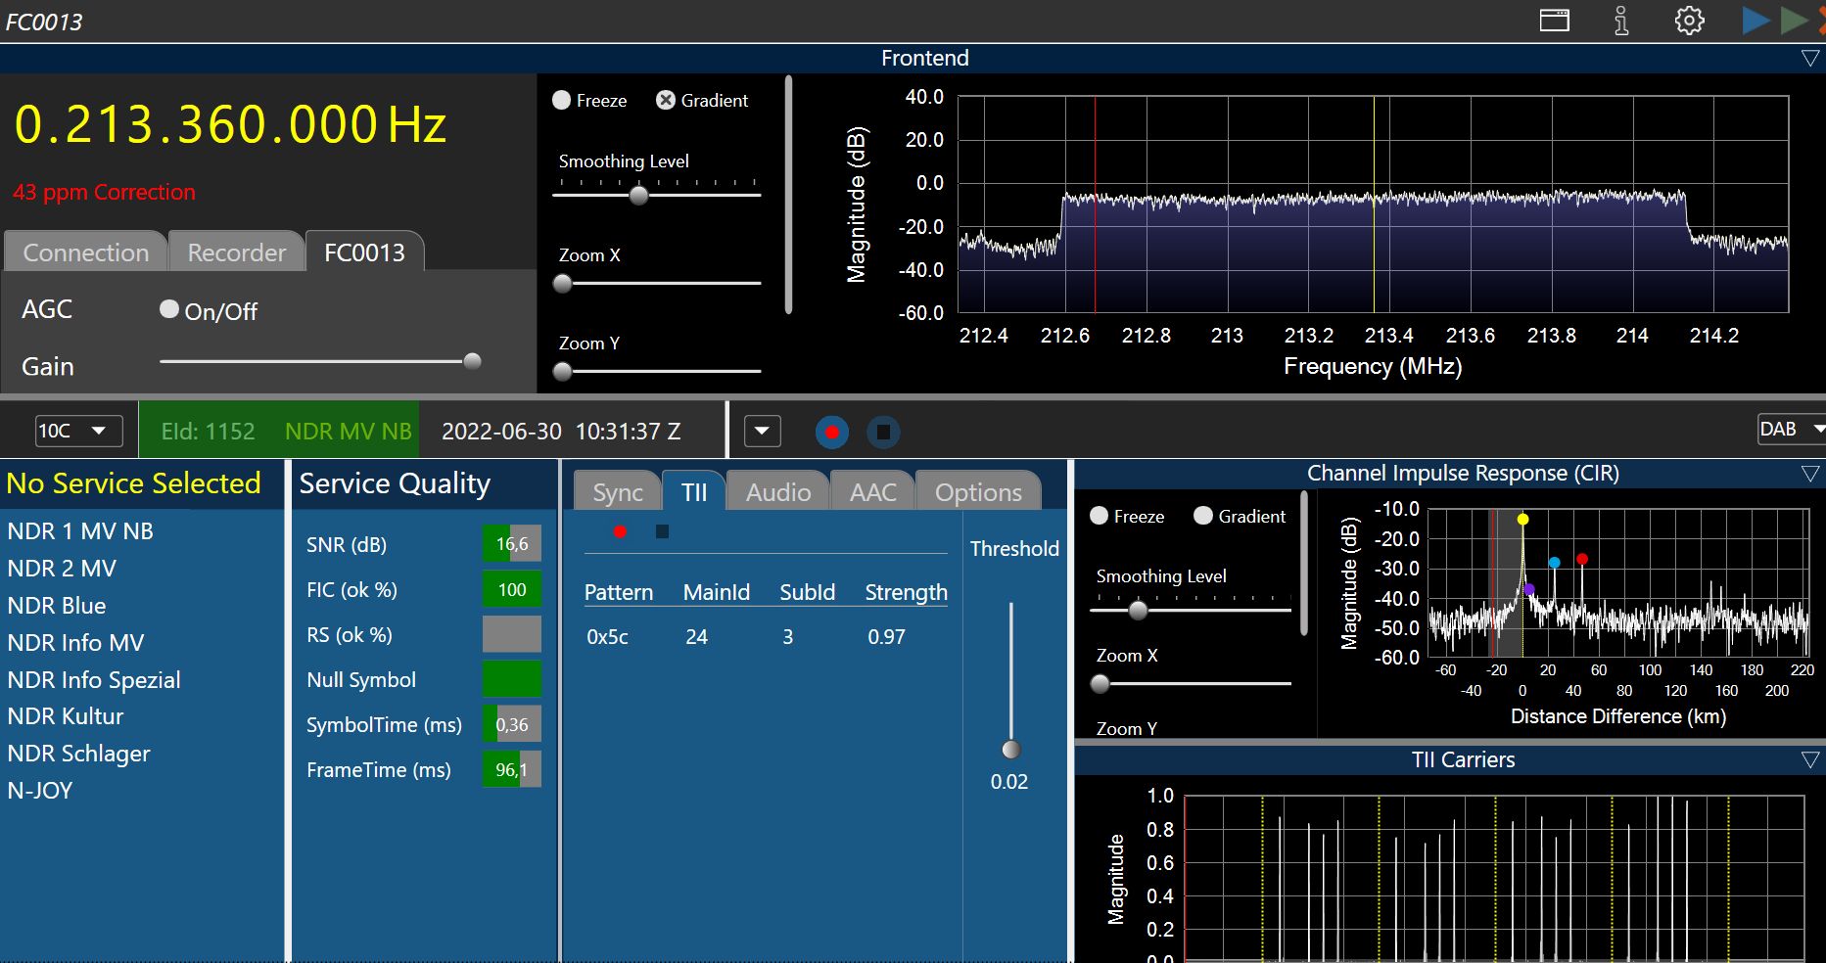Toggle AGC On/Off
This screenshot has width=1826, height=963.
169,310
